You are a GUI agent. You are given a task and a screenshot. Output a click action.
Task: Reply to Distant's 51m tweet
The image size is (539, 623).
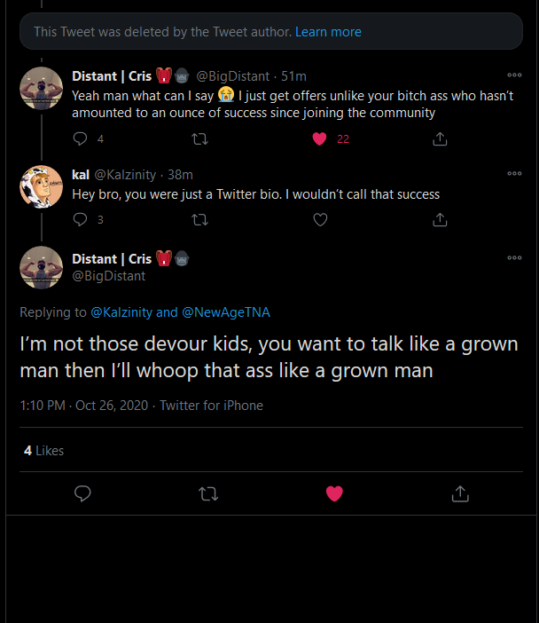coord(81,138)
